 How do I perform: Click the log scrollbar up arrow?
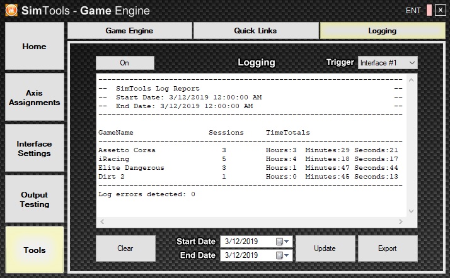412,80
